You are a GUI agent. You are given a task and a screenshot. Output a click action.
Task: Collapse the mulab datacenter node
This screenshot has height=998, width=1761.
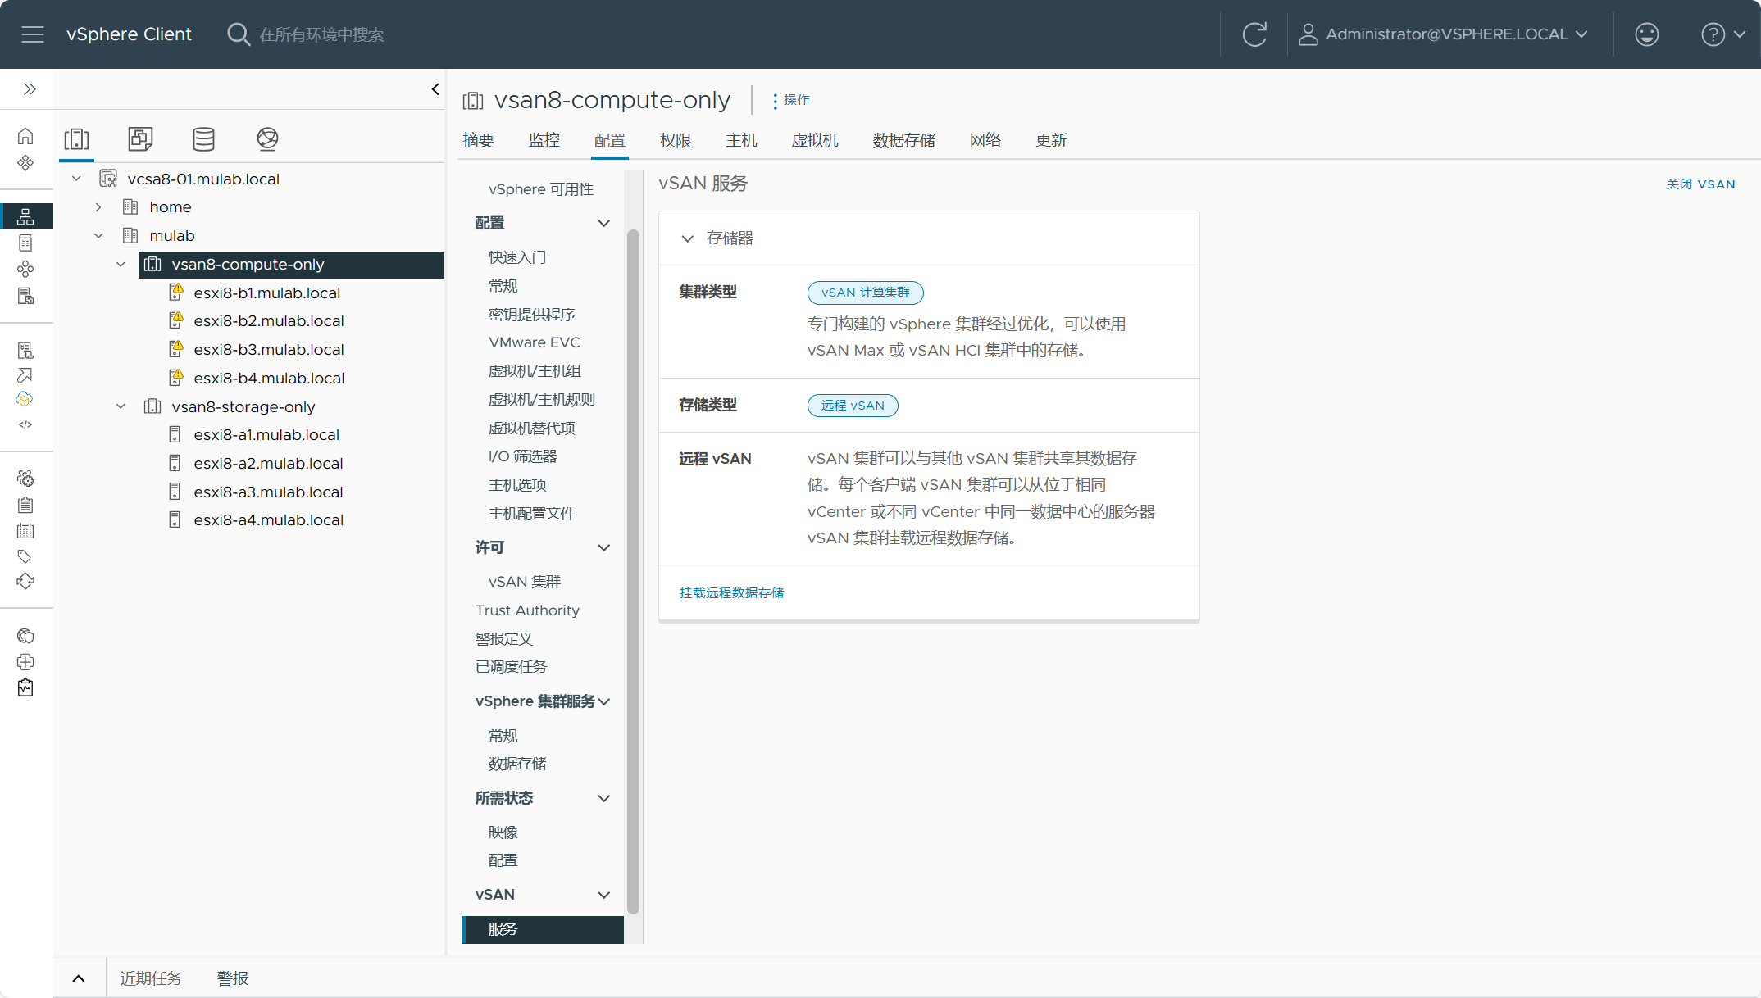coord(98,236)
